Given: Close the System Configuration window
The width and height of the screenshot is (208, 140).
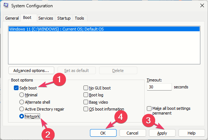Looking at the screenshot, I should 202,5.
